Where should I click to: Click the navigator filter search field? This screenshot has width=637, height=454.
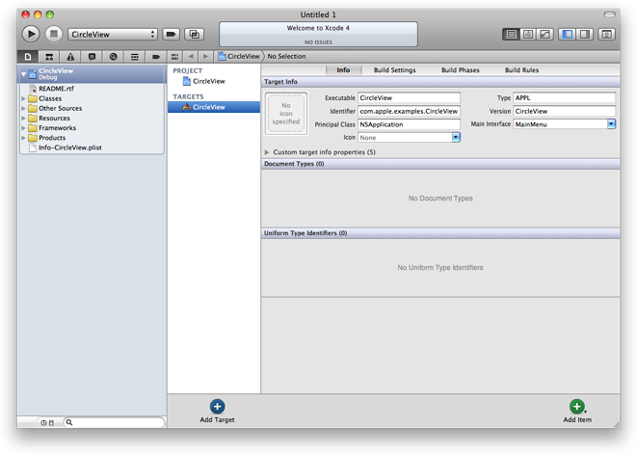pyautogui.click(x=114, y=422)
